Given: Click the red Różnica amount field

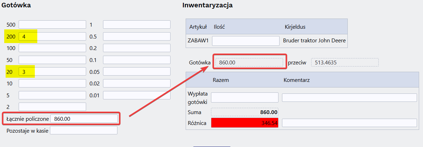Looking at the screenshot, I should click(244, 123).
